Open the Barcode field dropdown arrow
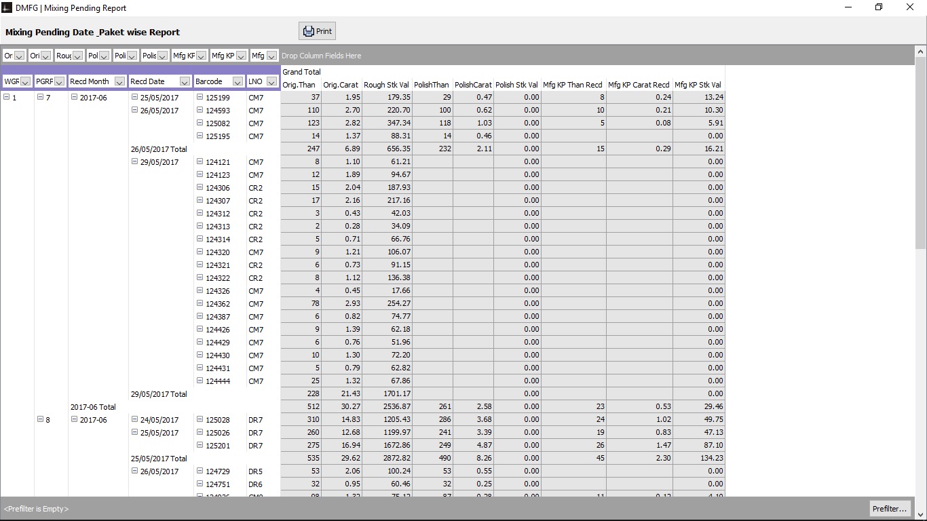 238,81
